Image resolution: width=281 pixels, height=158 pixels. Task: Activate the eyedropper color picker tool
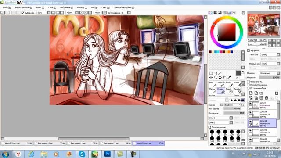click(229, 77)
